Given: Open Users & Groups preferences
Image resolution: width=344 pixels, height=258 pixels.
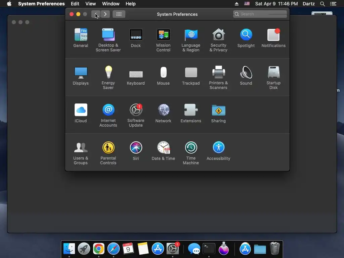Looking at the screenshot, I should tap(81, 153).
